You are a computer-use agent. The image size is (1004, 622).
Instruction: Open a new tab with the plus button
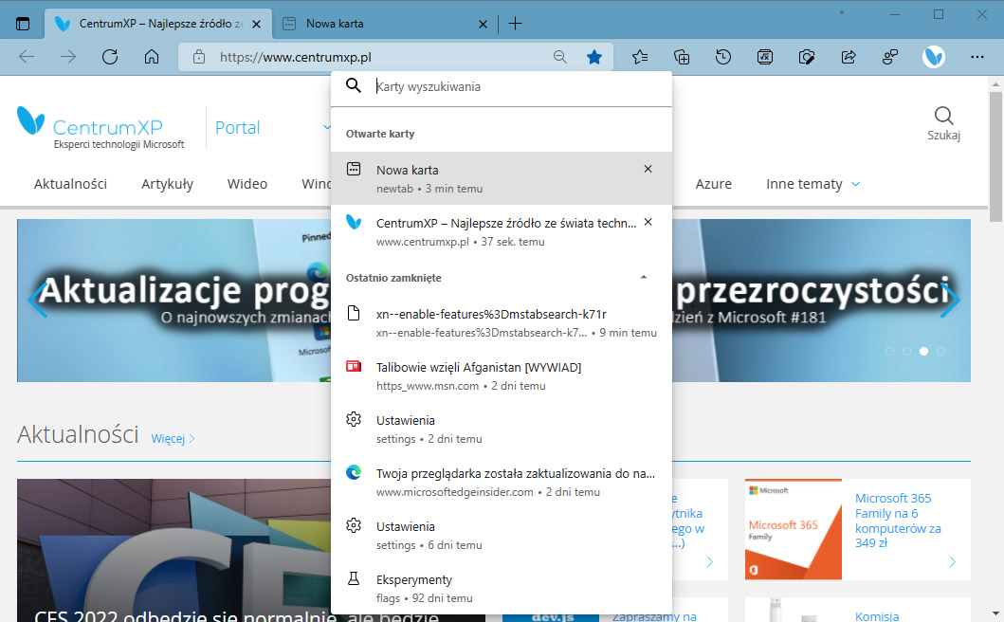(x=515, y=24)
